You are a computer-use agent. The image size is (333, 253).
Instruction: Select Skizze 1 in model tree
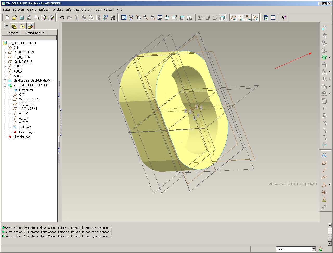pos(26,127)
